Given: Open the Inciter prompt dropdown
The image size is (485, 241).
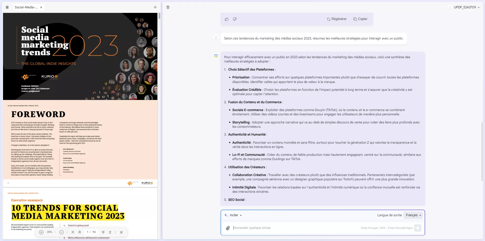Looking at the screenshot, I should click(233, 215).
